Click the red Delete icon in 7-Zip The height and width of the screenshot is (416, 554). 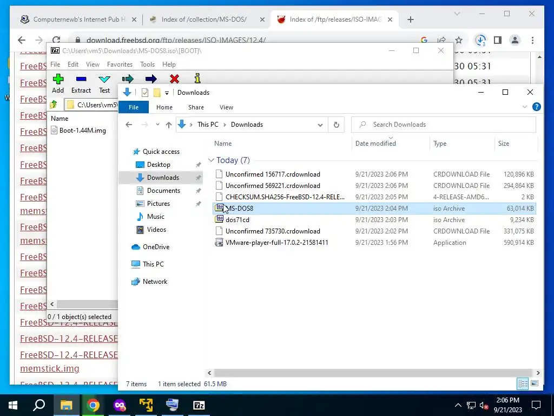pyautogui.click(x=174, y=79)
